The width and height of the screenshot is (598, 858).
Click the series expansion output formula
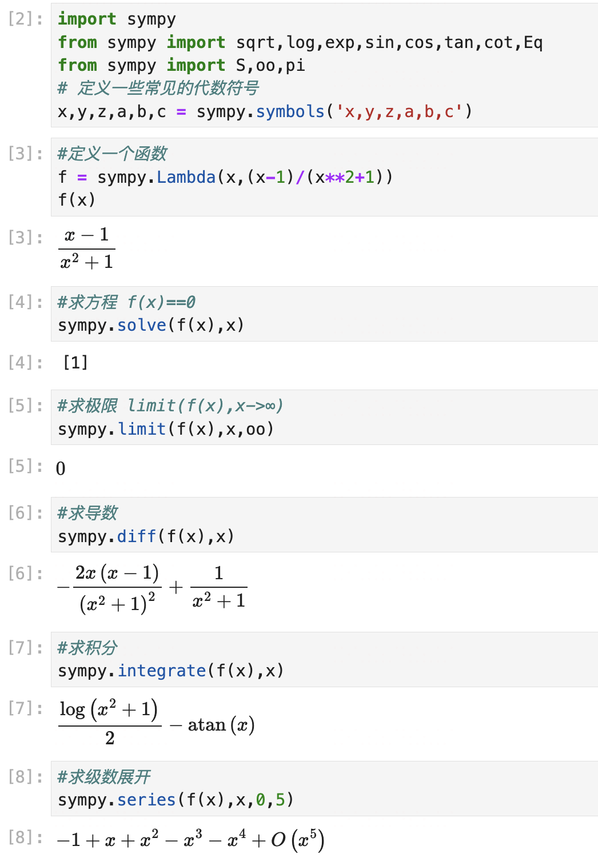click(x=191, y=840)
